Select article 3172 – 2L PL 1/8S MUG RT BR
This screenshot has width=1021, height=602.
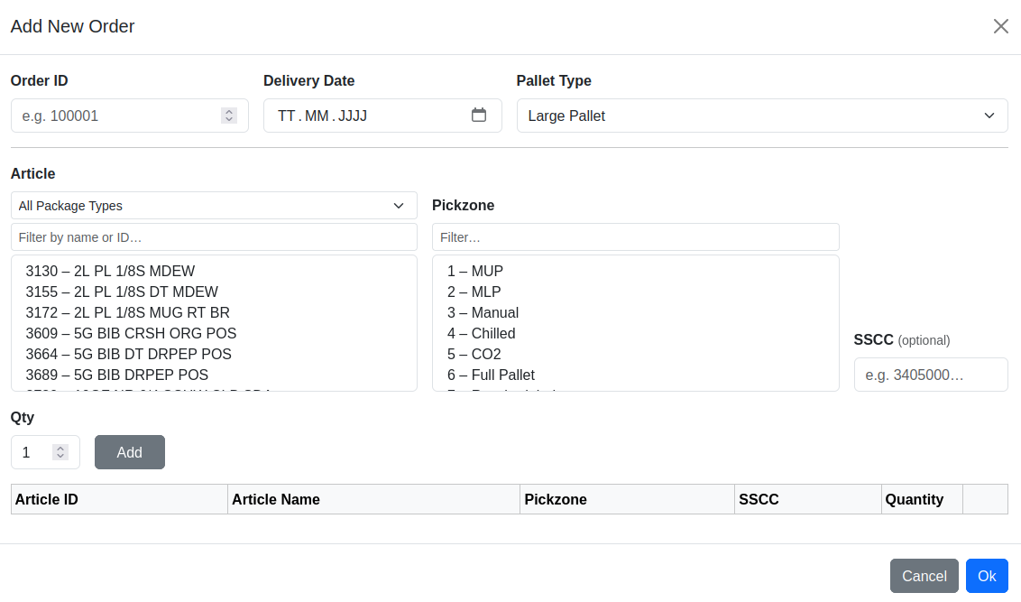(214, 312)
